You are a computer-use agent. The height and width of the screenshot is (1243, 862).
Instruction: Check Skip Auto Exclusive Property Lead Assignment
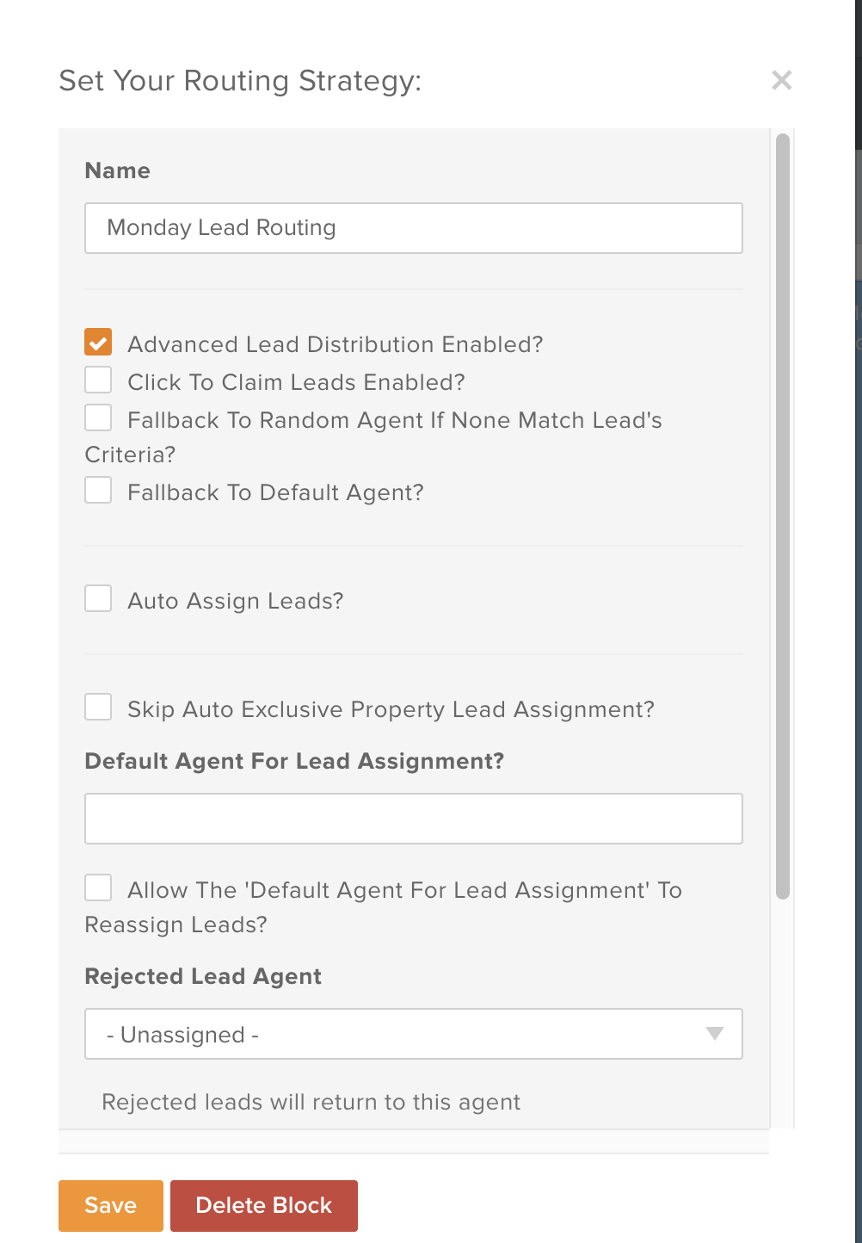click(97, 706)
